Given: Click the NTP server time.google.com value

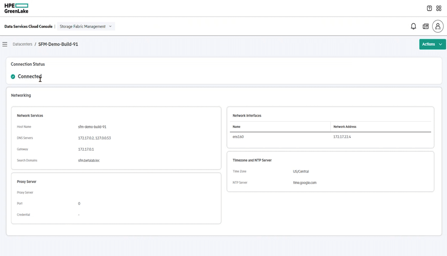Looking at the screenshot, I should (304, 182).
